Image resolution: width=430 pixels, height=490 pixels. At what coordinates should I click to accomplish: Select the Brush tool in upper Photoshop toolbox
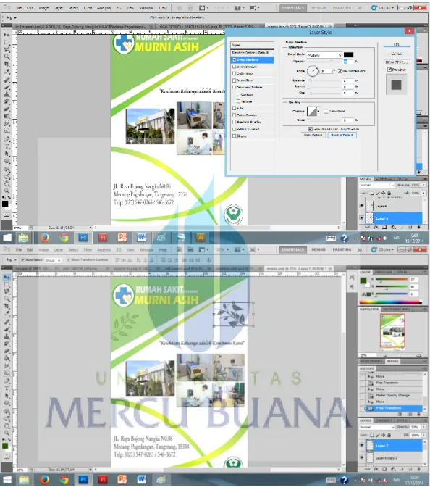7,87
